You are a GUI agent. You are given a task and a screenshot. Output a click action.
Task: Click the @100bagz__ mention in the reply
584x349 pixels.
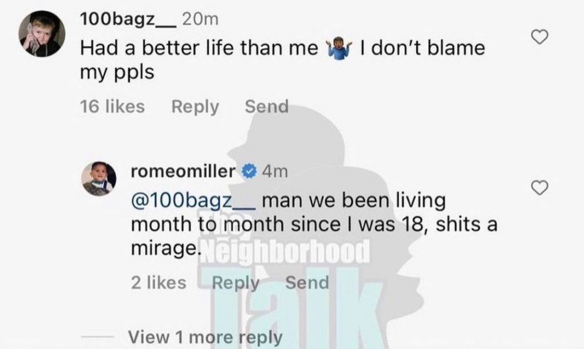[x=194, y=202]
